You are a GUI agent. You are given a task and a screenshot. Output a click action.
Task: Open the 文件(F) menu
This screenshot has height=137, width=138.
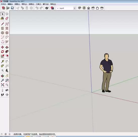point(3,4)
